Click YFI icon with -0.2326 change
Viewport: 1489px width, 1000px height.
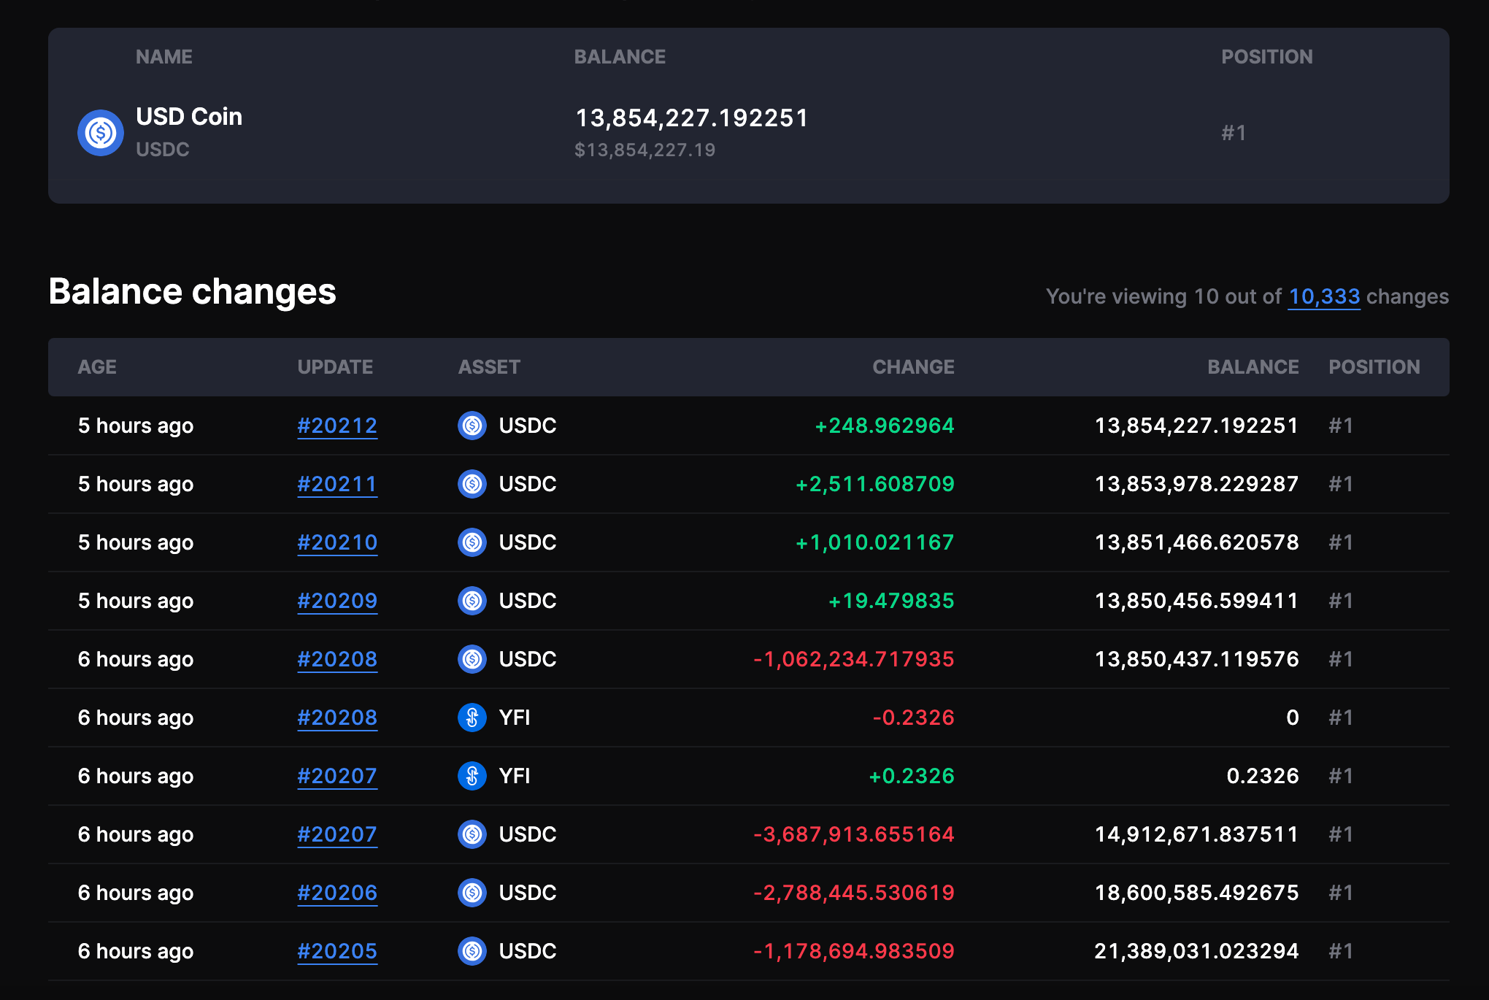(472, 718)
